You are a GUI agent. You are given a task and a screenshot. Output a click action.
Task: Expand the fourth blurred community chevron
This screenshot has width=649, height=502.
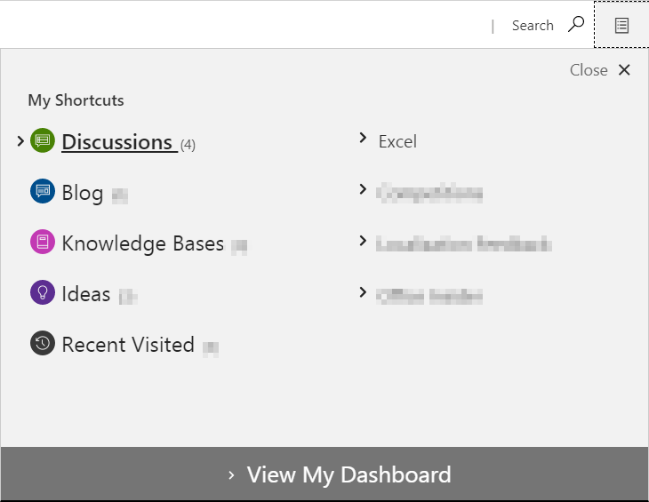(363, 291)
